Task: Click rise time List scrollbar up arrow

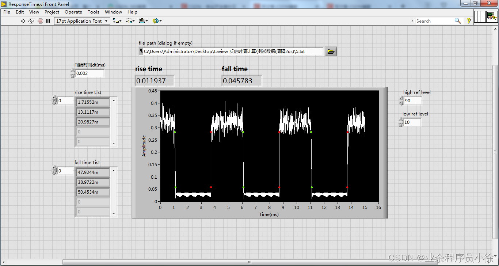Action: [114, 100]
